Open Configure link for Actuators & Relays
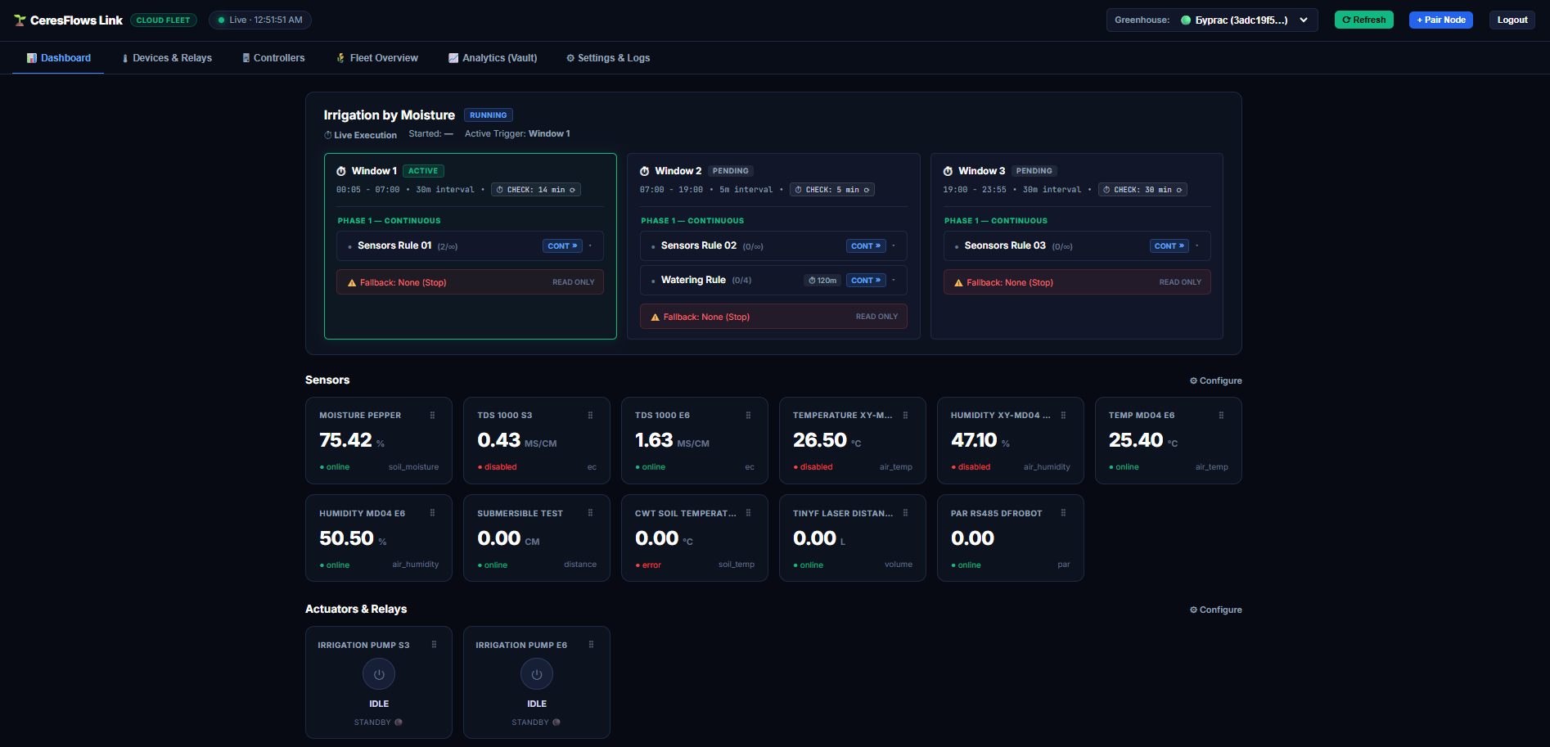The width and height of the screenshot is (1550, 747). tap(1216, 610)
